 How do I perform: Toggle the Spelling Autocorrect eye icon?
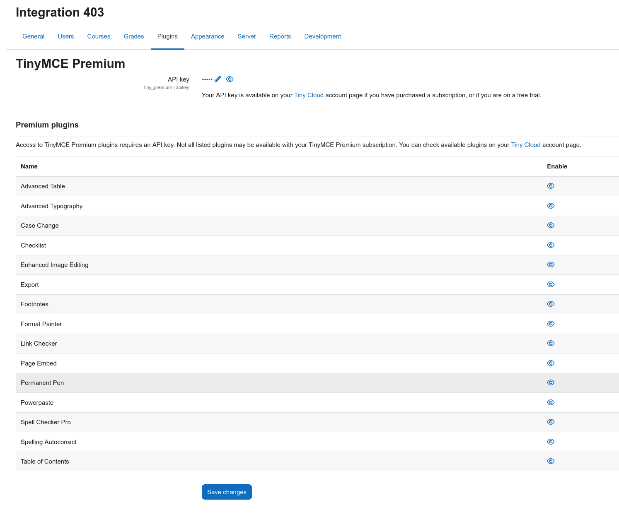pos(551,442)
